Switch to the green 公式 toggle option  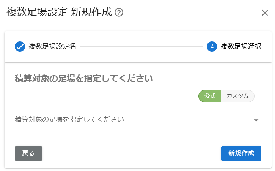point(210,96)
